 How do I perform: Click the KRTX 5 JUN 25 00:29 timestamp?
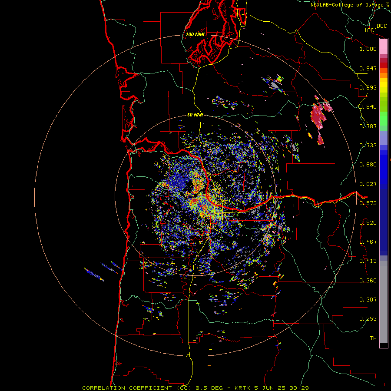coord(272,388)
